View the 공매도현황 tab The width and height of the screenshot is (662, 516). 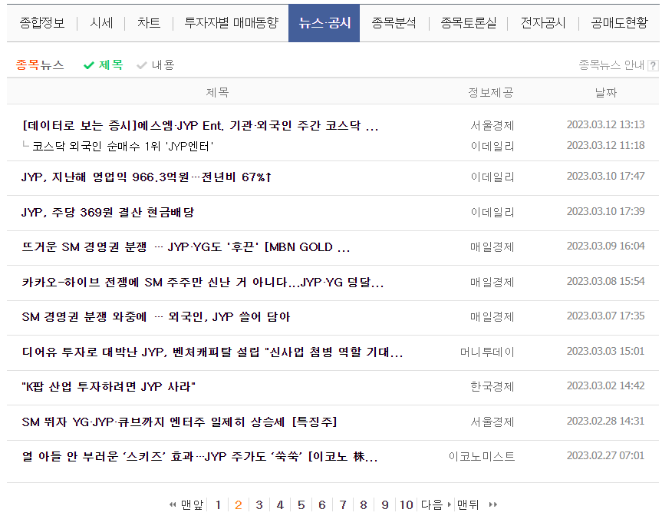[x=619, y=23]
